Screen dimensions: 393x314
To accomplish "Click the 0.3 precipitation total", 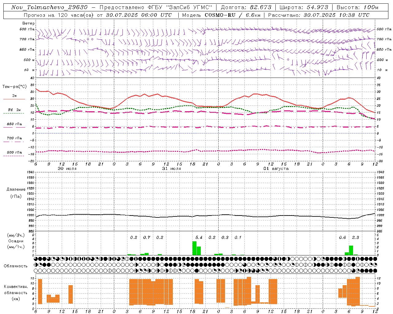I will (225, 237).
